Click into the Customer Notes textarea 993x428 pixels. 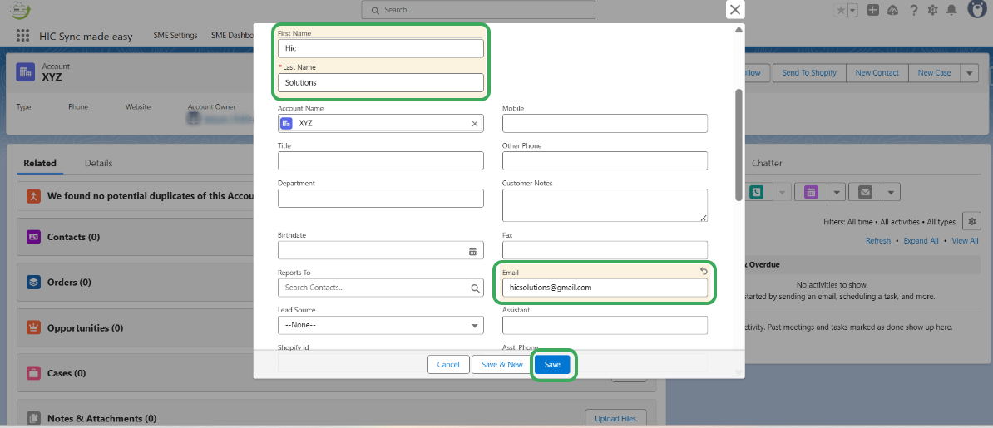coord(605,205)
